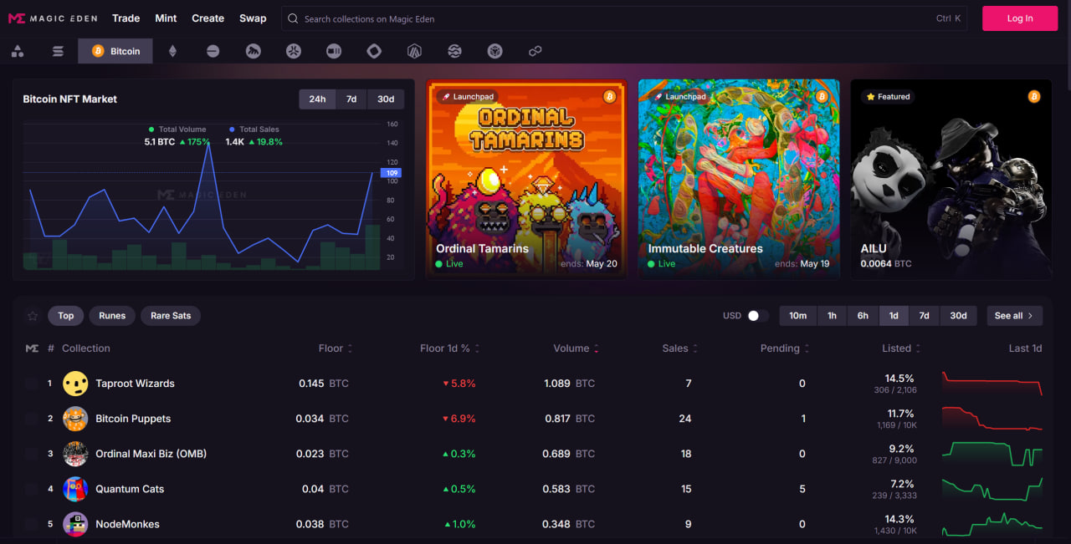Click the Bitcoin badge on Immutable Creatures card
Viewport: 1071px width, 544px height.
pos(822,97)
